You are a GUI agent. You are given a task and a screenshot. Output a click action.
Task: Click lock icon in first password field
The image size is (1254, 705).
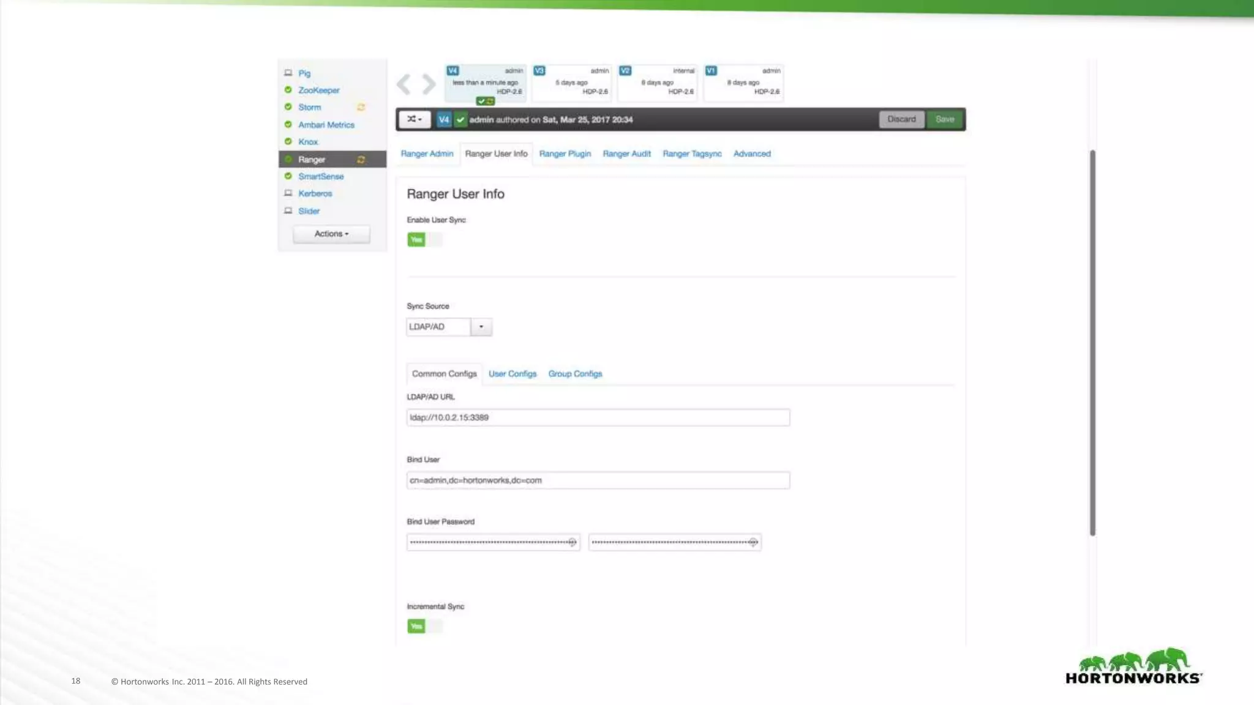coord(572,542)
